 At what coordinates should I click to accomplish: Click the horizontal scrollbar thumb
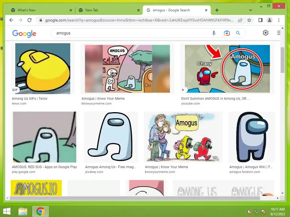click(x=135, y=198)
